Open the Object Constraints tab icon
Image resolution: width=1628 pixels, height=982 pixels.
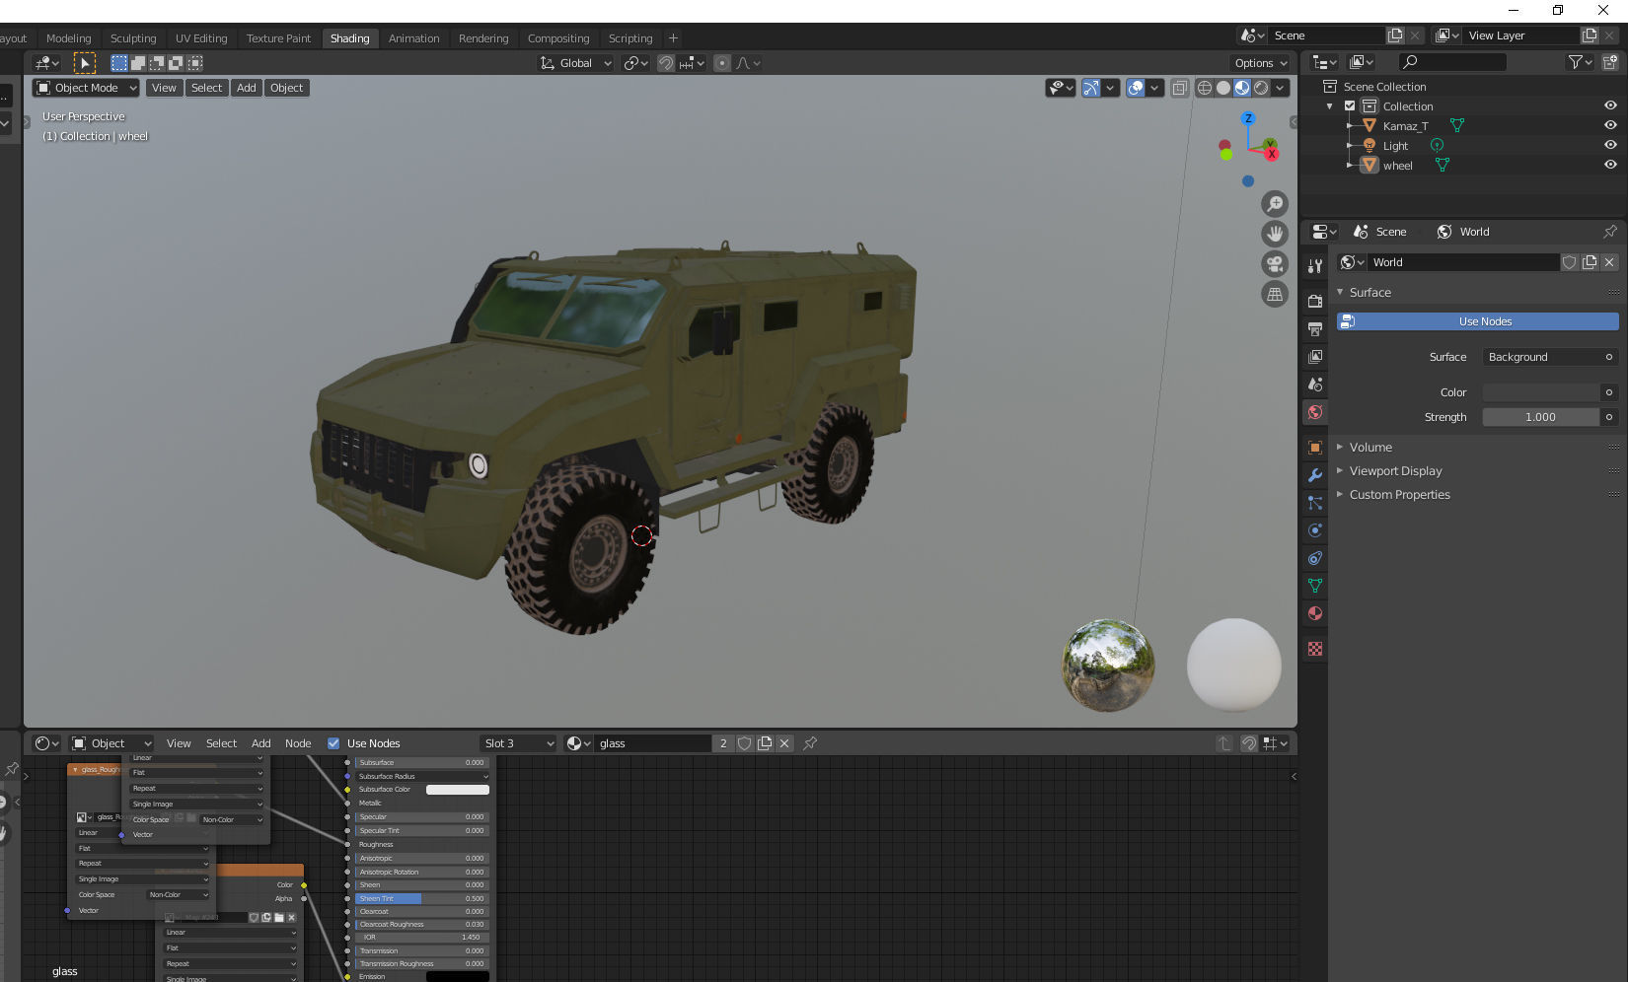pyautogui.click(x=1315, y=558)
